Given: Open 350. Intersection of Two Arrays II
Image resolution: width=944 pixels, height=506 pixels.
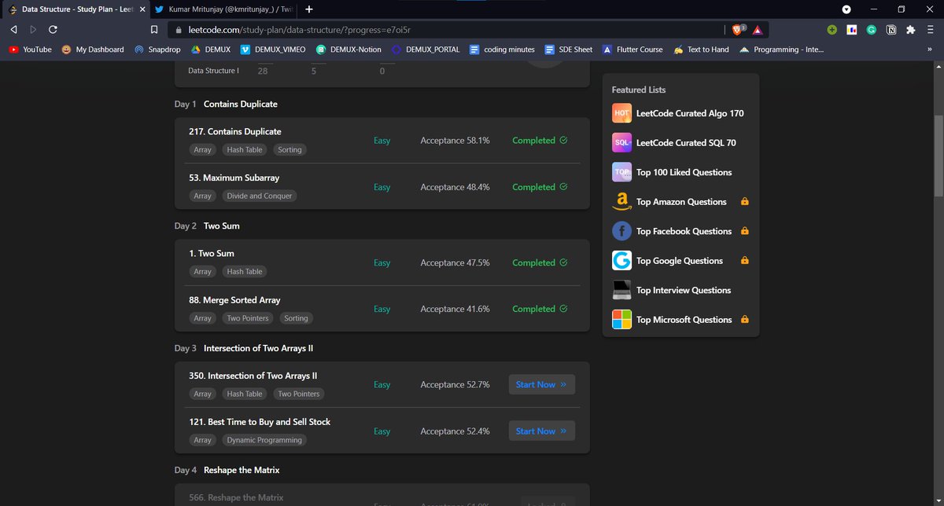Looking at the screenshot, I should click(x=253, y=376).
